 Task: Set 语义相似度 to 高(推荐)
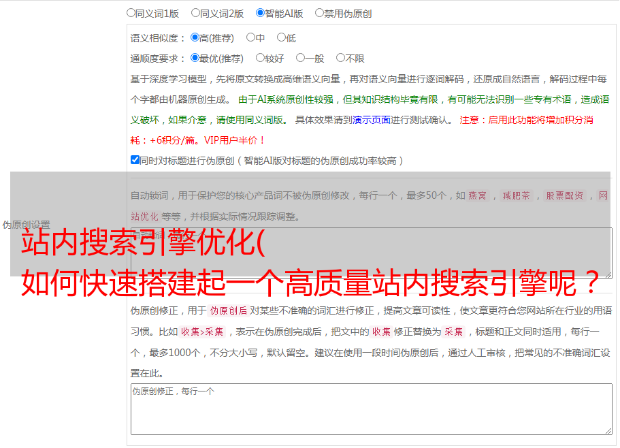195,37
